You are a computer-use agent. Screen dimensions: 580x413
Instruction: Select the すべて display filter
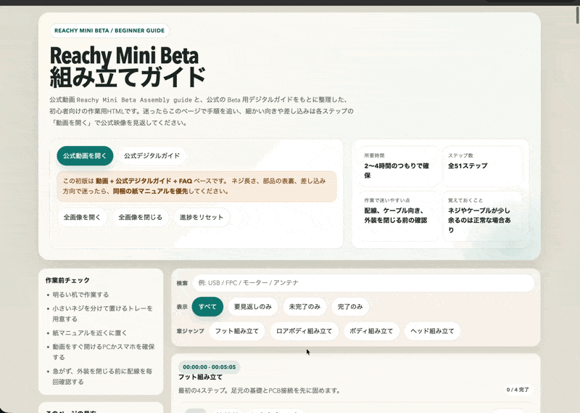[207, 307]
